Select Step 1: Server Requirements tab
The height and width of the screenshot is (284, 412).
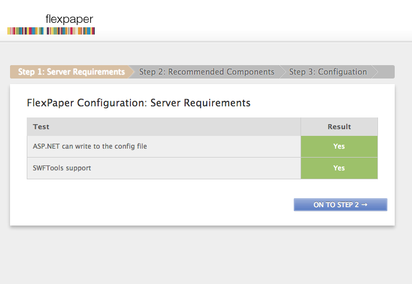tap(71, 72)
